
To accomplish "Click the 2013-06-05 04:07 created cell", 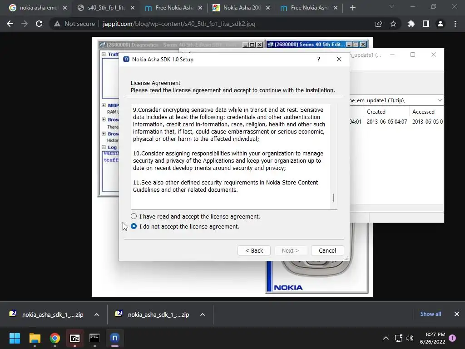I will [x=387, y=122].
